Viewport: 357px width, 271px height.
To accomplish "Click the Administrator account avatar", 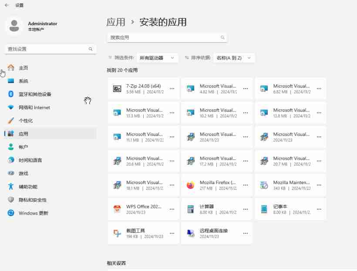I will [x=14, y=26].
